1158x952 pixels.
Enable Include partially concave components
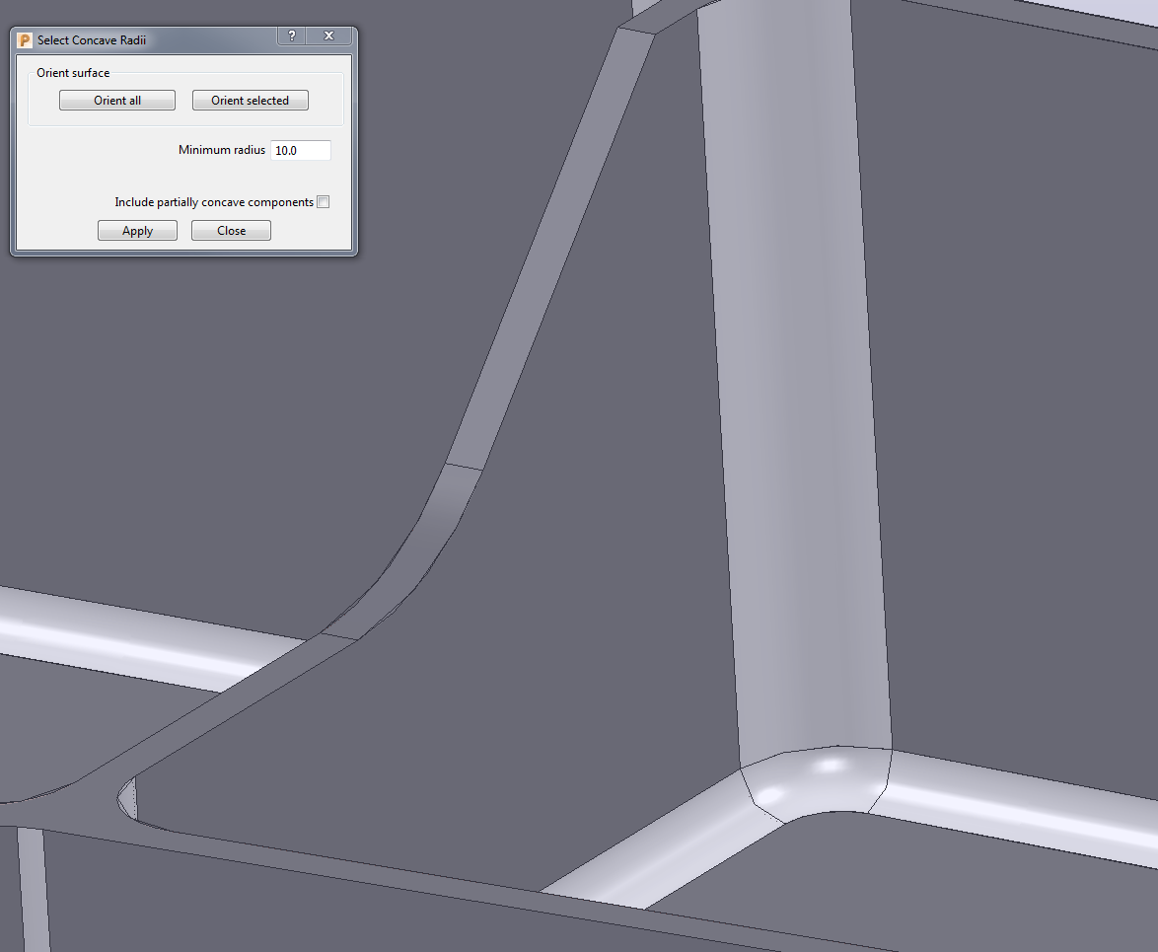pos(323,201)
